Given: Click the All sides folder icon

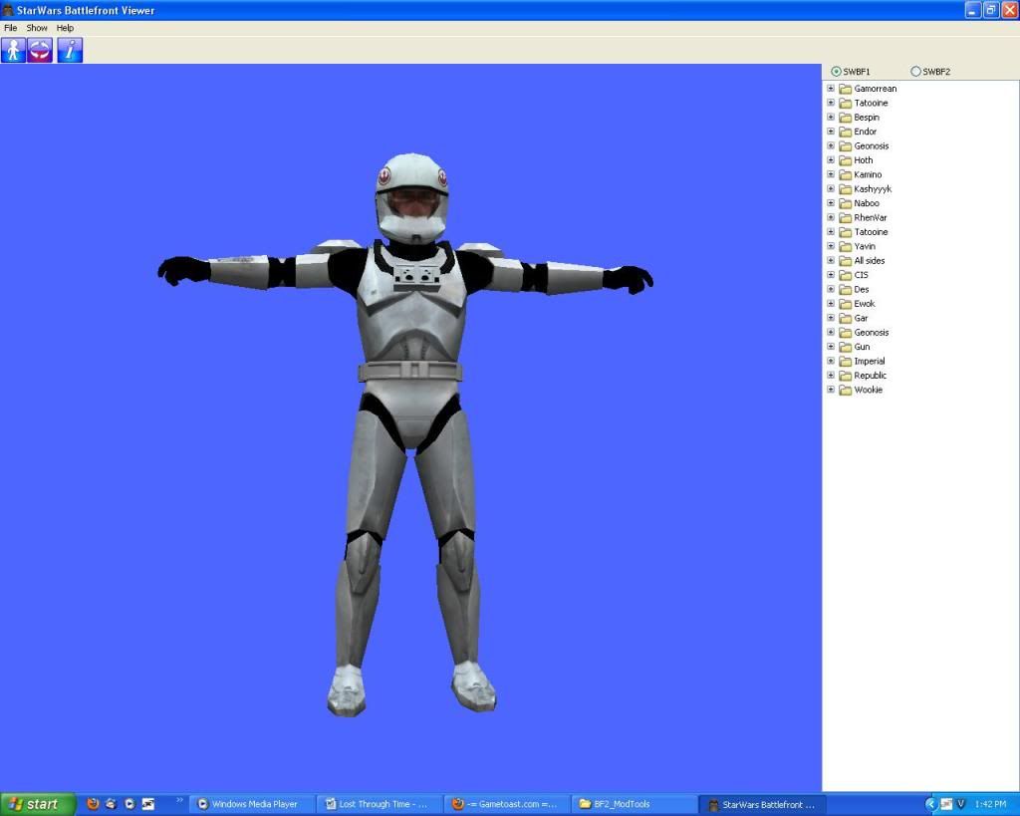Looking at the screenshot, I should click(845, 260).
